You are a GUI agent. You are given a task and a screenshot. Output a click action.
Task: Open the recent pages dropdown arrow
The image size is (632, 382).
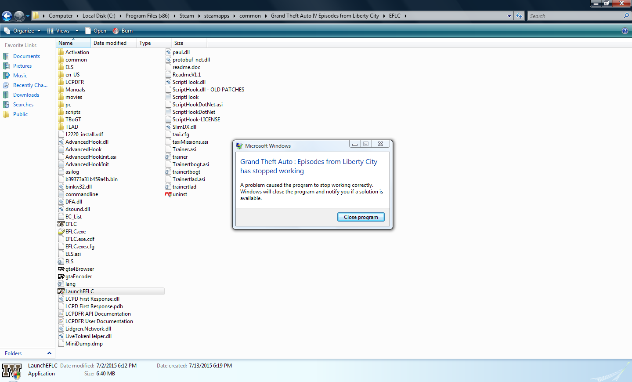coord(28,16)
